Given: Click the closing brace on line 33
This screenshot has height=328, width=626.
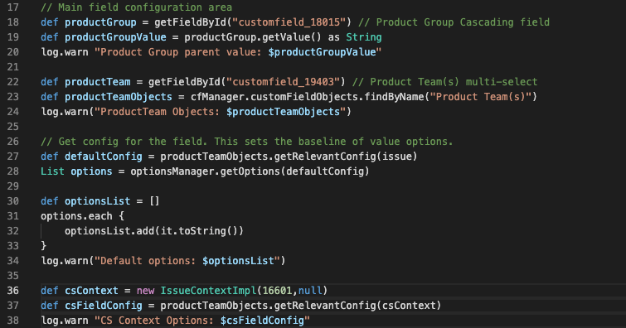Looking at the screenshot, I should point(43,246).
